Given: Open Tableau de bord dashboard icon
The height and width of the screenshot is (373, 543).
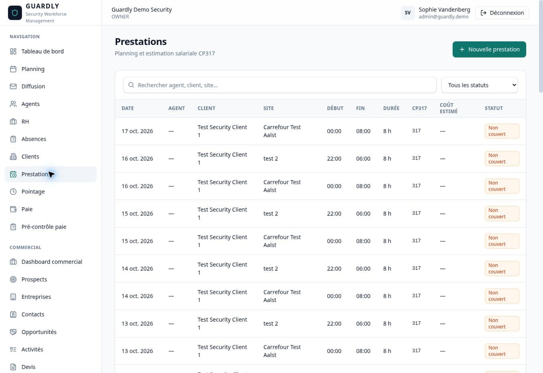Looking at the screenshot, I should tap(13, 51).
